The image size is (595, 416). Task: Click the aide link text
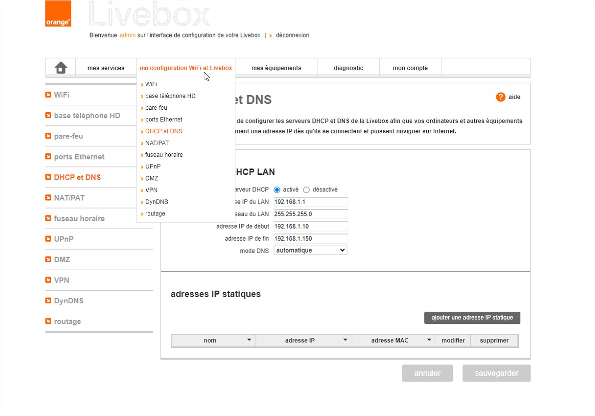click(x=514, y=97)
